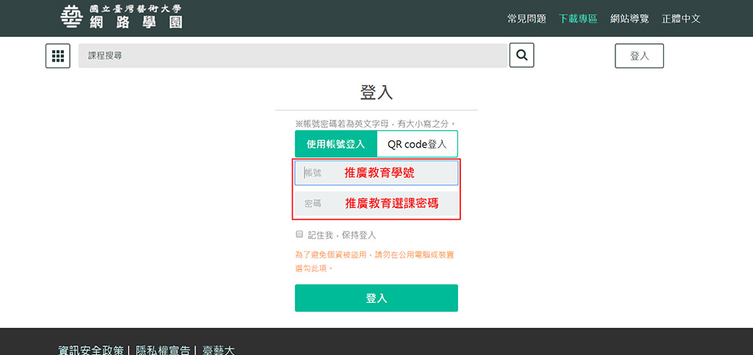Open 常見問題 menu item
This screenshot has width=753, height=355.
point(527,18)
